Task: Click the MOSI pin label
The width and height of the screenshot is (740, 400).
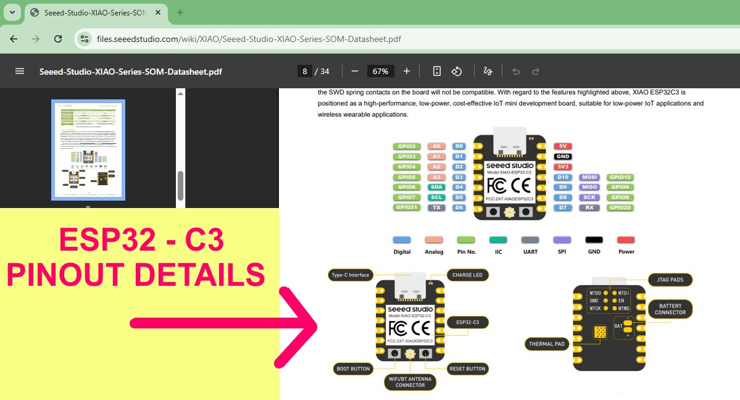Action: 589,177
